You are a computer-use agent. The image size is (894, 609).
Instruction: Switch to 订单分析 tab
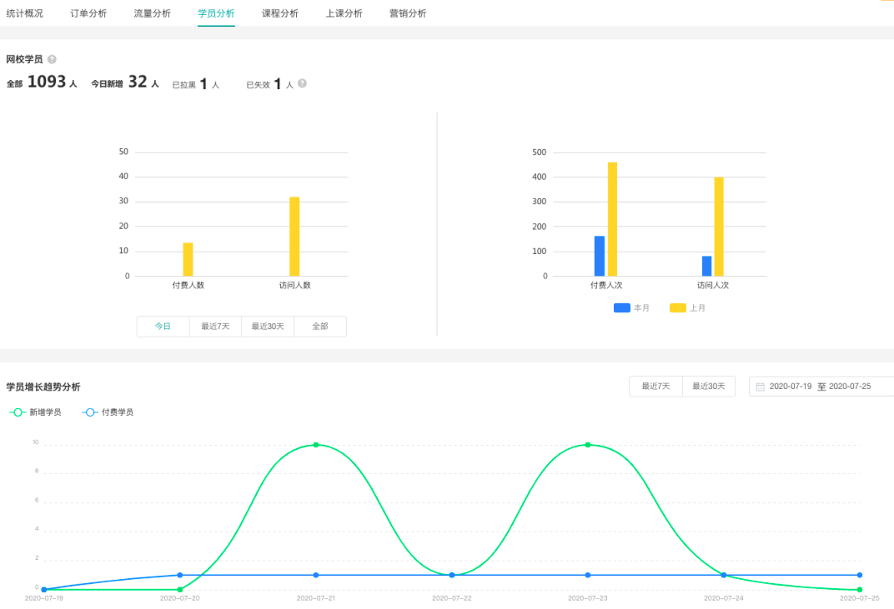pos(88,13)
